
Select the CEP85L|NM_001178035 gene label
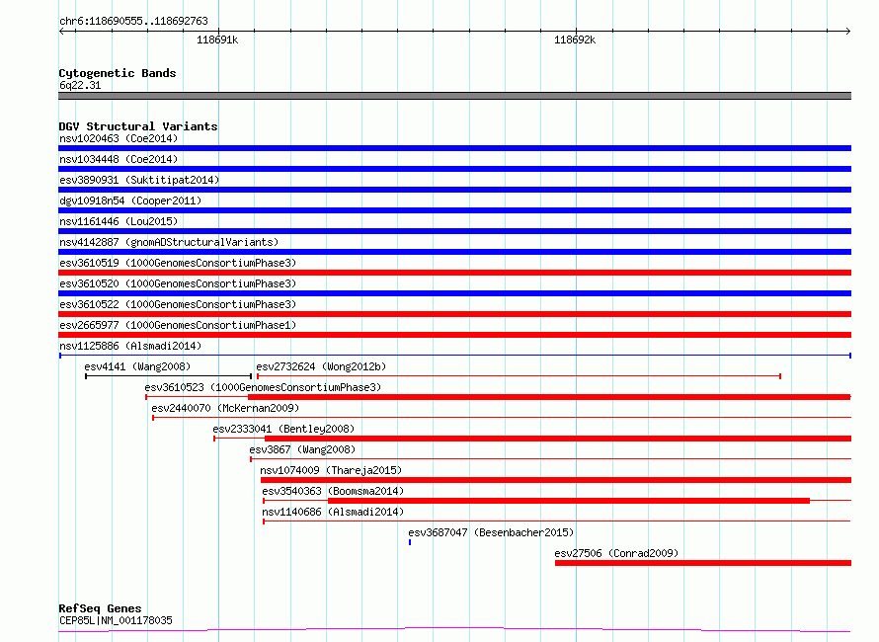(x=116, y=620)
